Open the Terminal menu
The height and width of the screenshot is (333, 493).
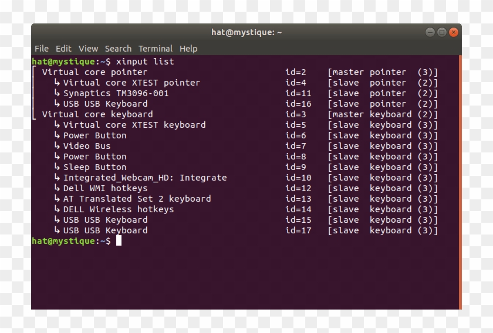pos(156,49)
